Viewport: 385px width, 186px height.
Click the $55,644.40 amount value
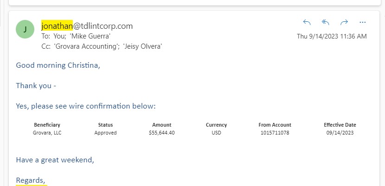point(162,133)
